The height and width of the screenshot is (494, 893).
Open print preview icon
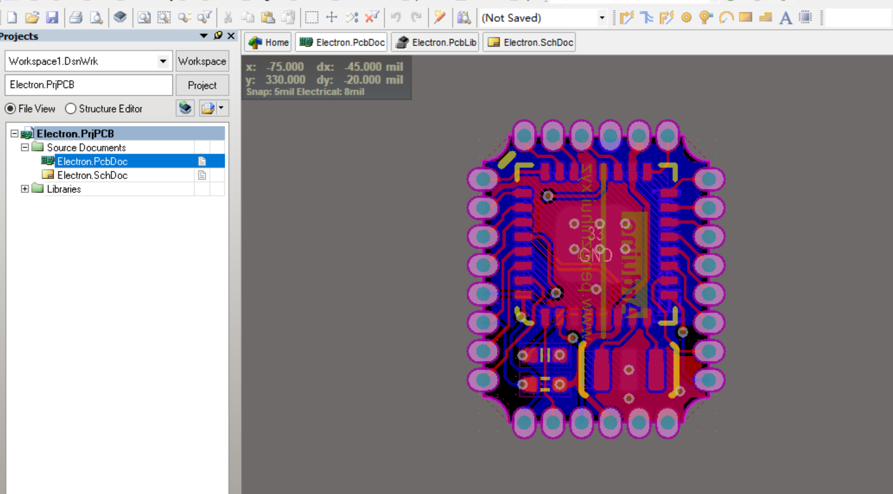pyautogui.click(x=96, y=18)
